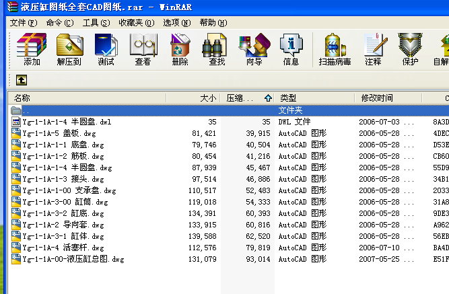Click the type 'DWL 文件'

pyautogui.click(x=294, y=122)
